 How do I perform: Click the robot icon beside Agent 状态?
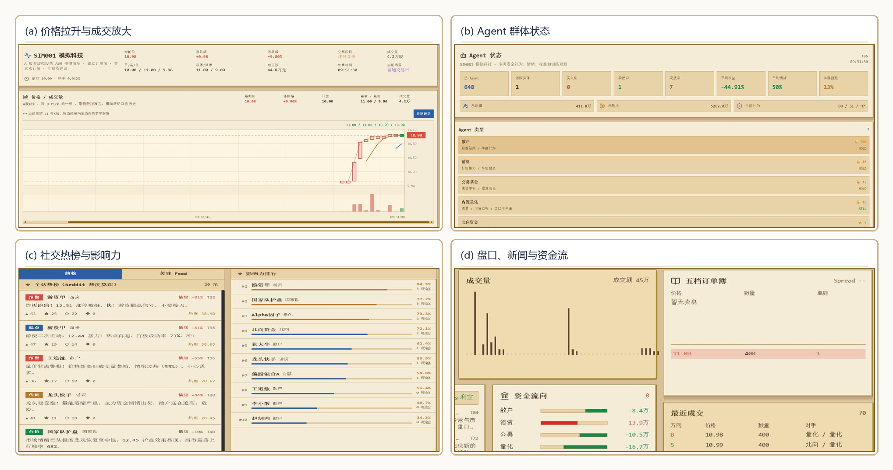click(x=463, y=56)
